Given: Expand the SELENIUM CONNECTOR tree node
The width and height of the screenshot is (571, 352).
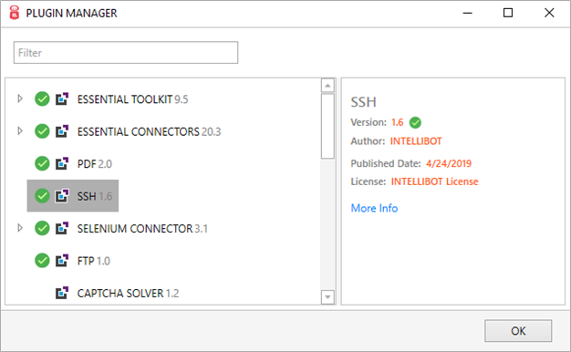Looking at the screenshot, I should pyautogui.click(x=20, y=228).
